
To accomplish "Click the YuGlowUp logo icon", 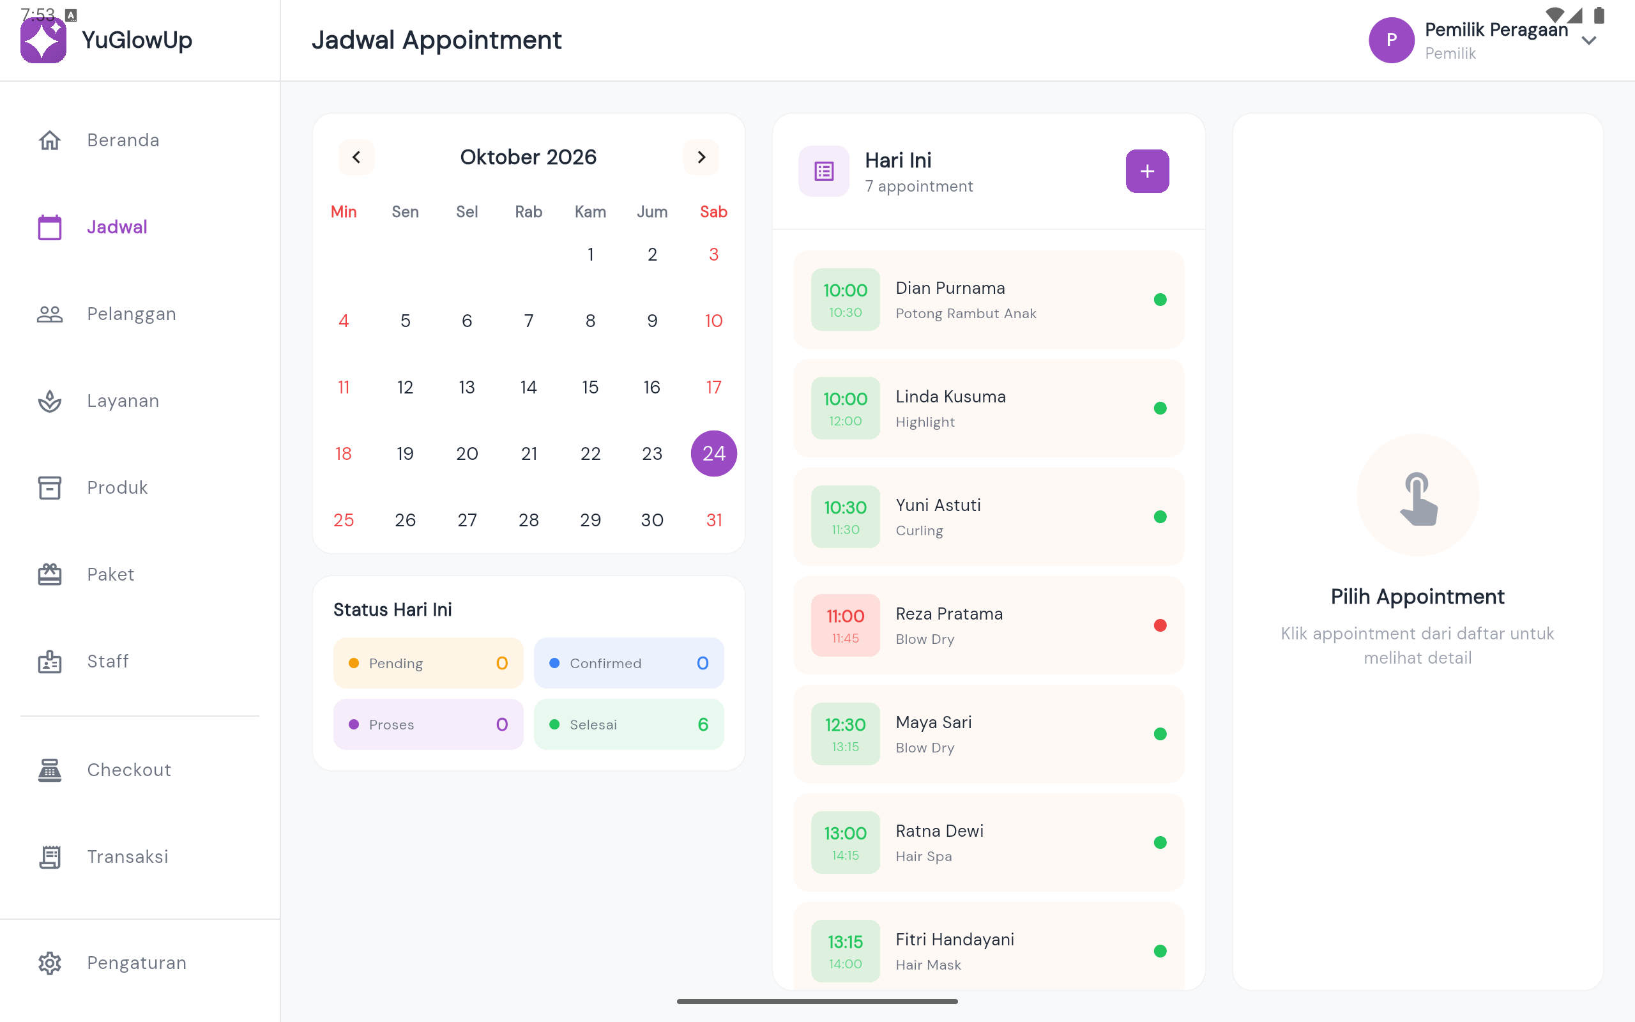I will (x=43, y=40).
